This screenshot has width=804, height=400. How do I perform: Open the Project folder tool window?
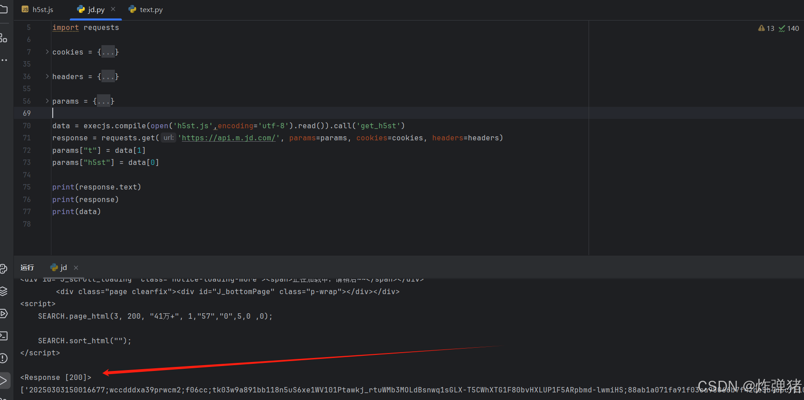coord(4,9)
